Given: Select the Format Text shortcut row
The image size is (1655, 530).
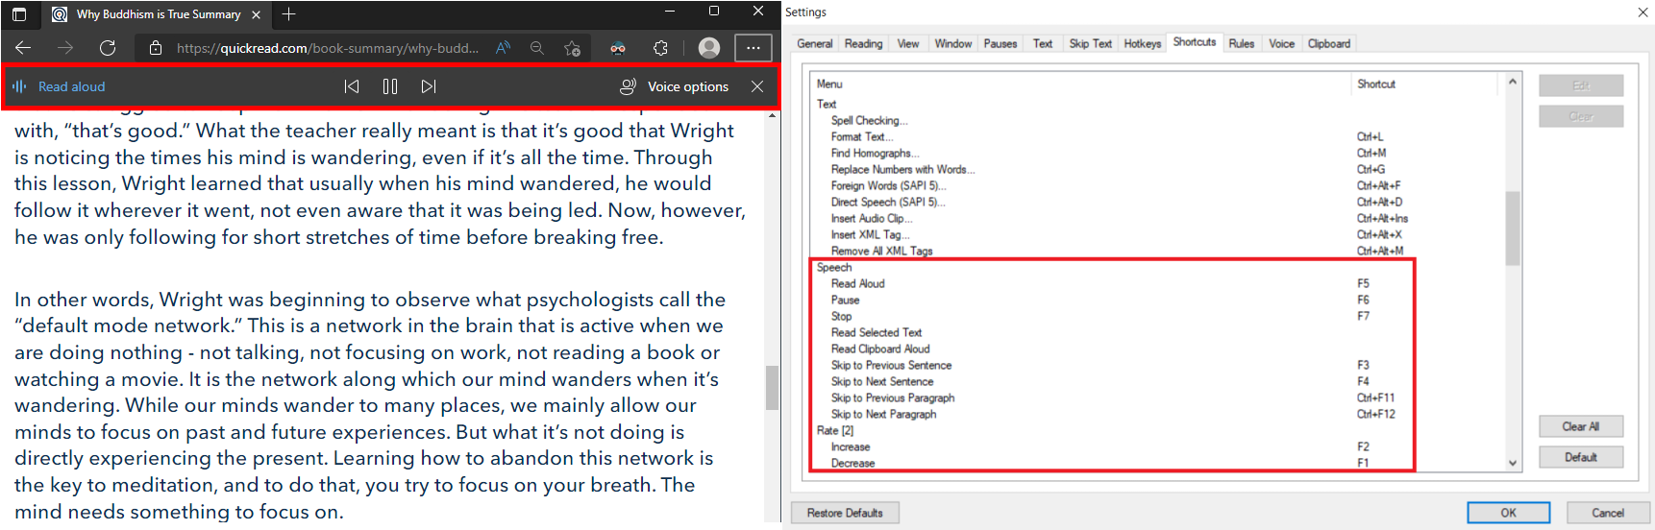Looking at the screenshot, I should (x=1157, y=137).
